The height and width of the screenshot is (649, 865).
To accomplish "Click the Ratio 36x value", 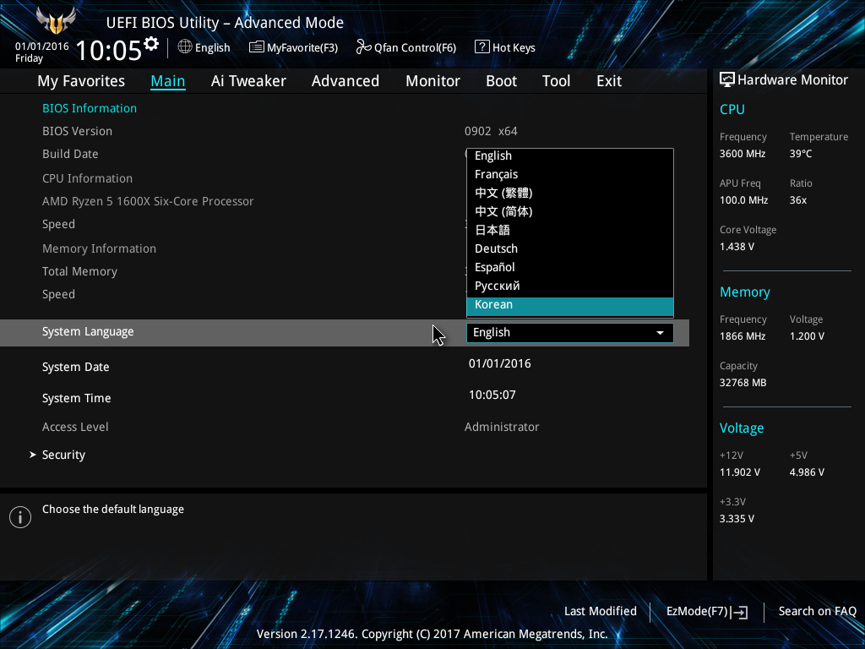I will point(797,200).
